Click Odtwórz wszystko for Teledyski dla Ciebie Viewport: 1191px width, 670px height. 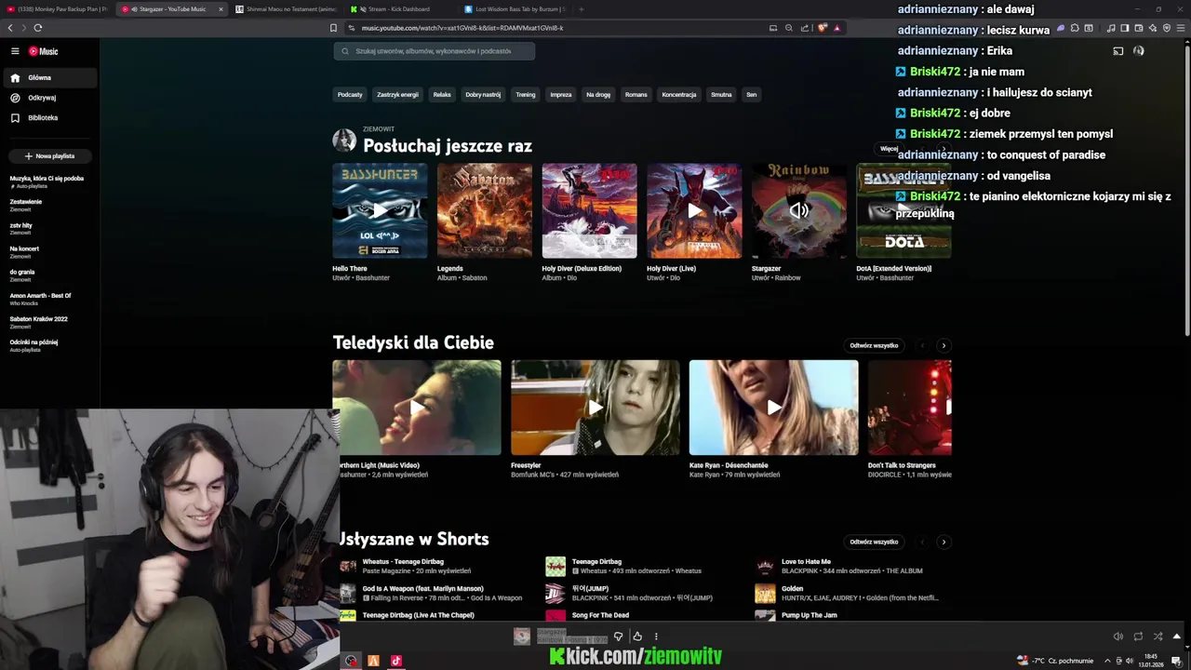[x=874, y=345]
